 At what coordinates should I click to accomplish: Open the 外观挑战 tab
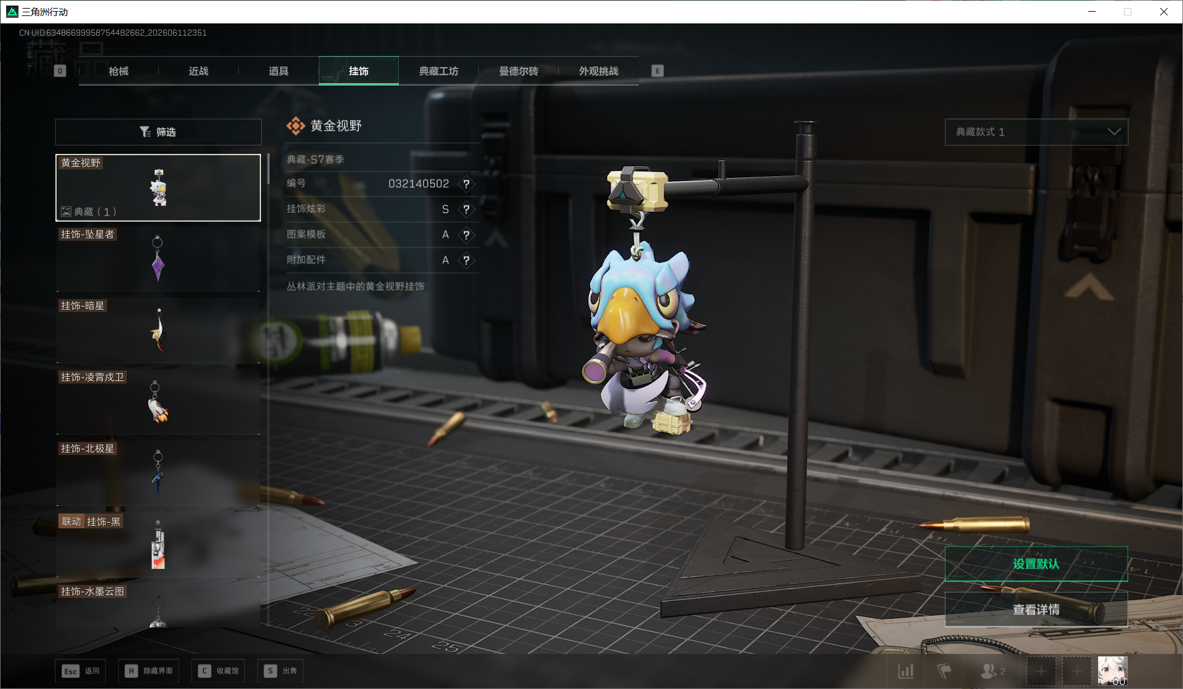[x=599, y=71]
